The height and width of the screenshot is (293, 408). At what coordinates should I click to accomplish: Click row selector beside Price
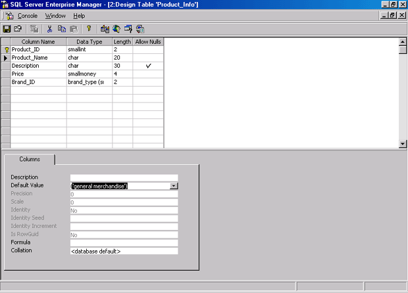pyautogui.click(x=6, y=74)
